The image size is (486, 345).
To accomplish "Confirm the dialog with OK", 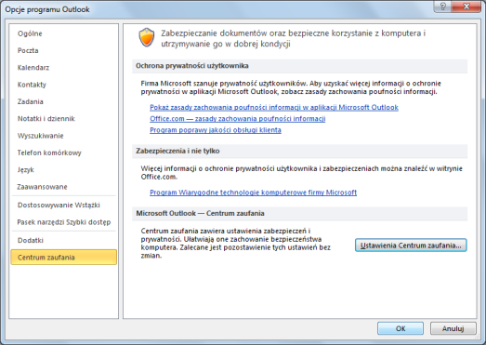I will click(401, 328).
